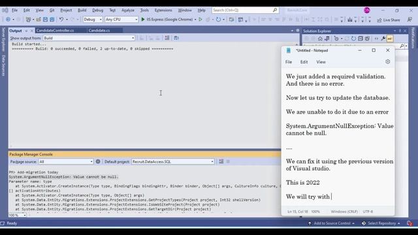Open Server Explorer side tab
The image size is (418, 235).
point(3,39)
